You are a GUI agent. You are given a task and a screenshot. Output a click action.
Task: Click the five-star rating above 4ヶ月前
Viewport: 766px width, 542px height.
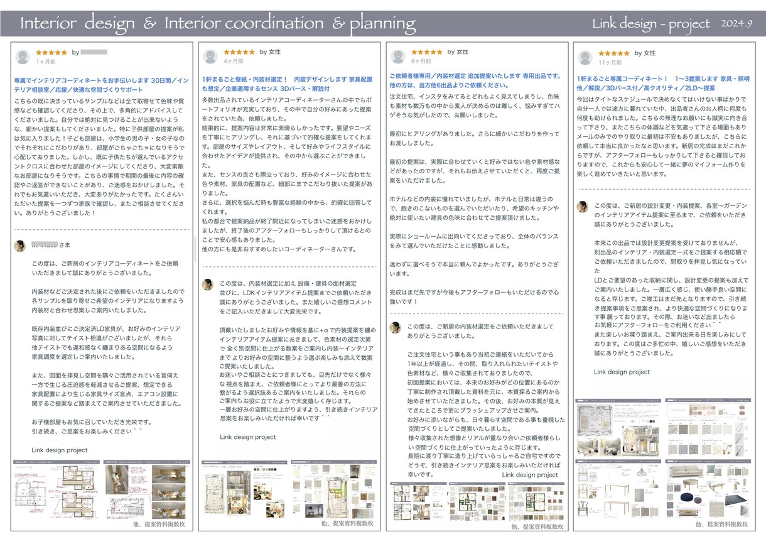click(239, 52)
